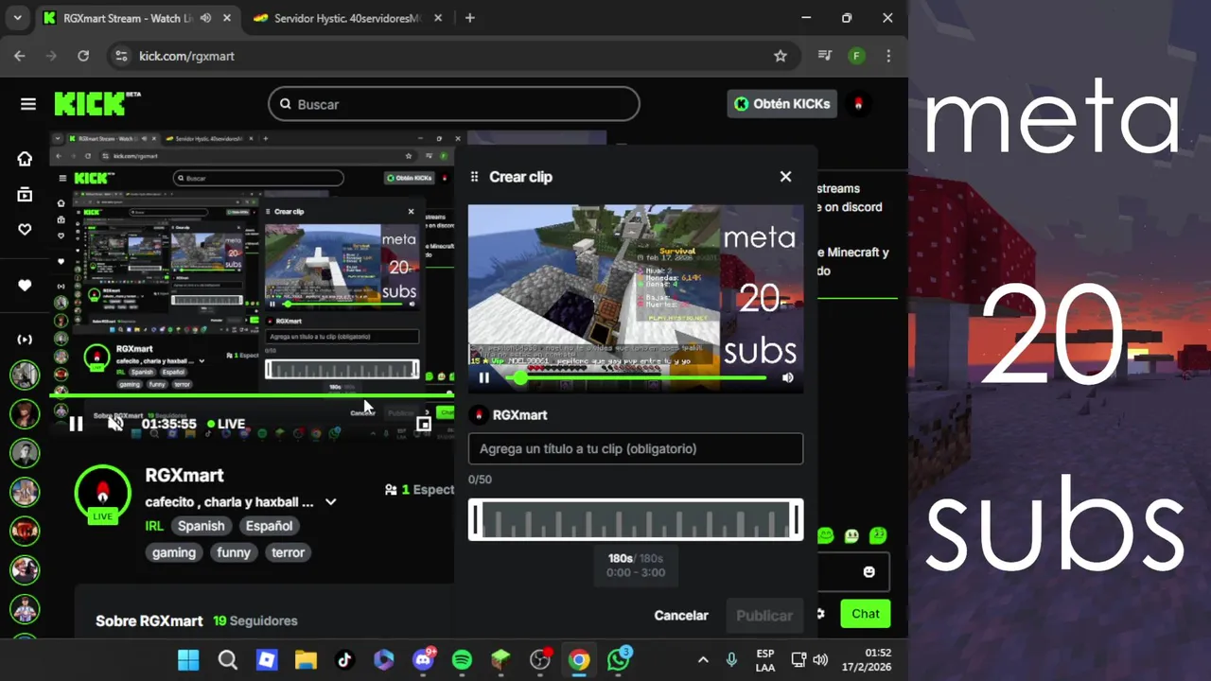Open the tab search dropdown arrow
The height and width of the screenshot is (681, 1211).
click(17, 18)
